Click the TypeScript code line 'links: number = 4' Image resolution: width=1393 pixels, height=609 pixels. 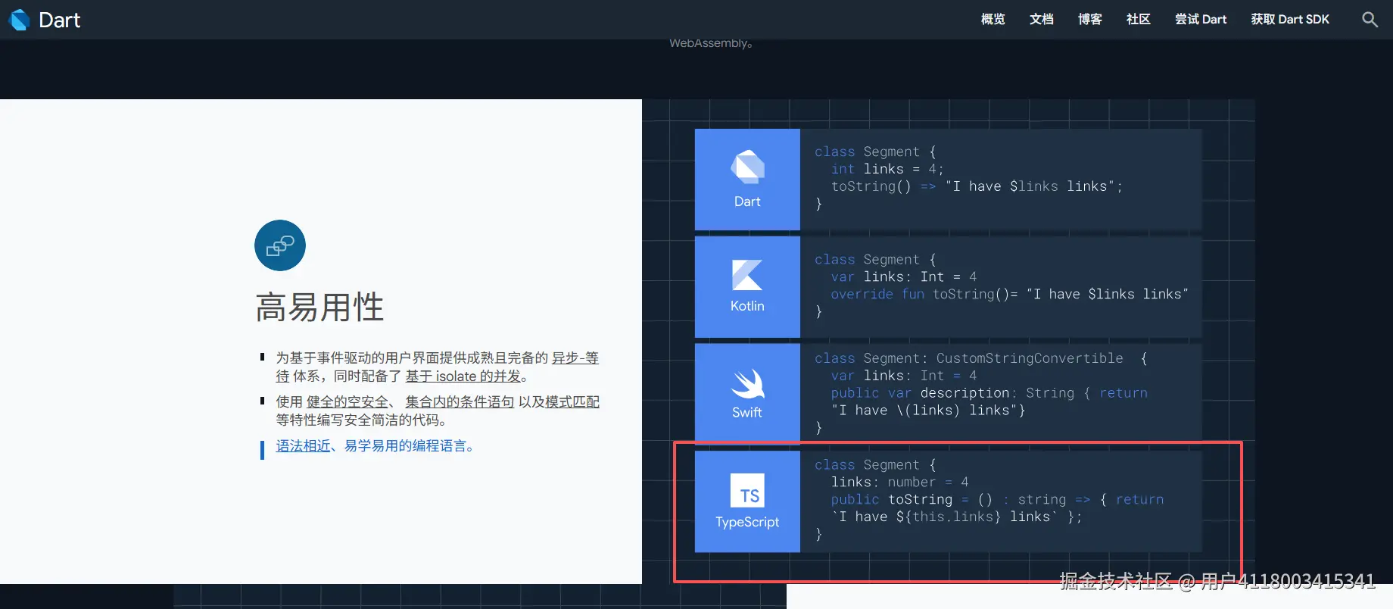[900, 482]
